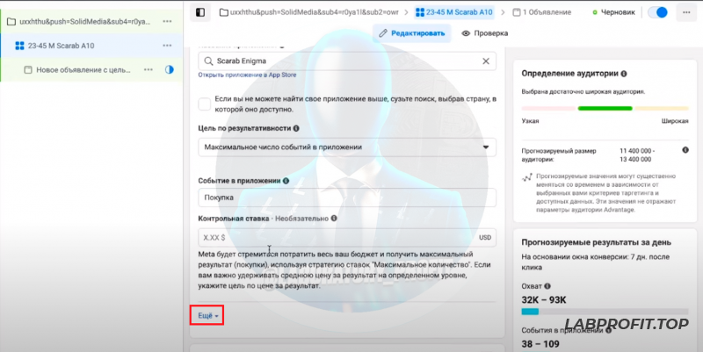Expand the Ещё options link
Viewport: 703px width, 352px height.
pos(207,316)
